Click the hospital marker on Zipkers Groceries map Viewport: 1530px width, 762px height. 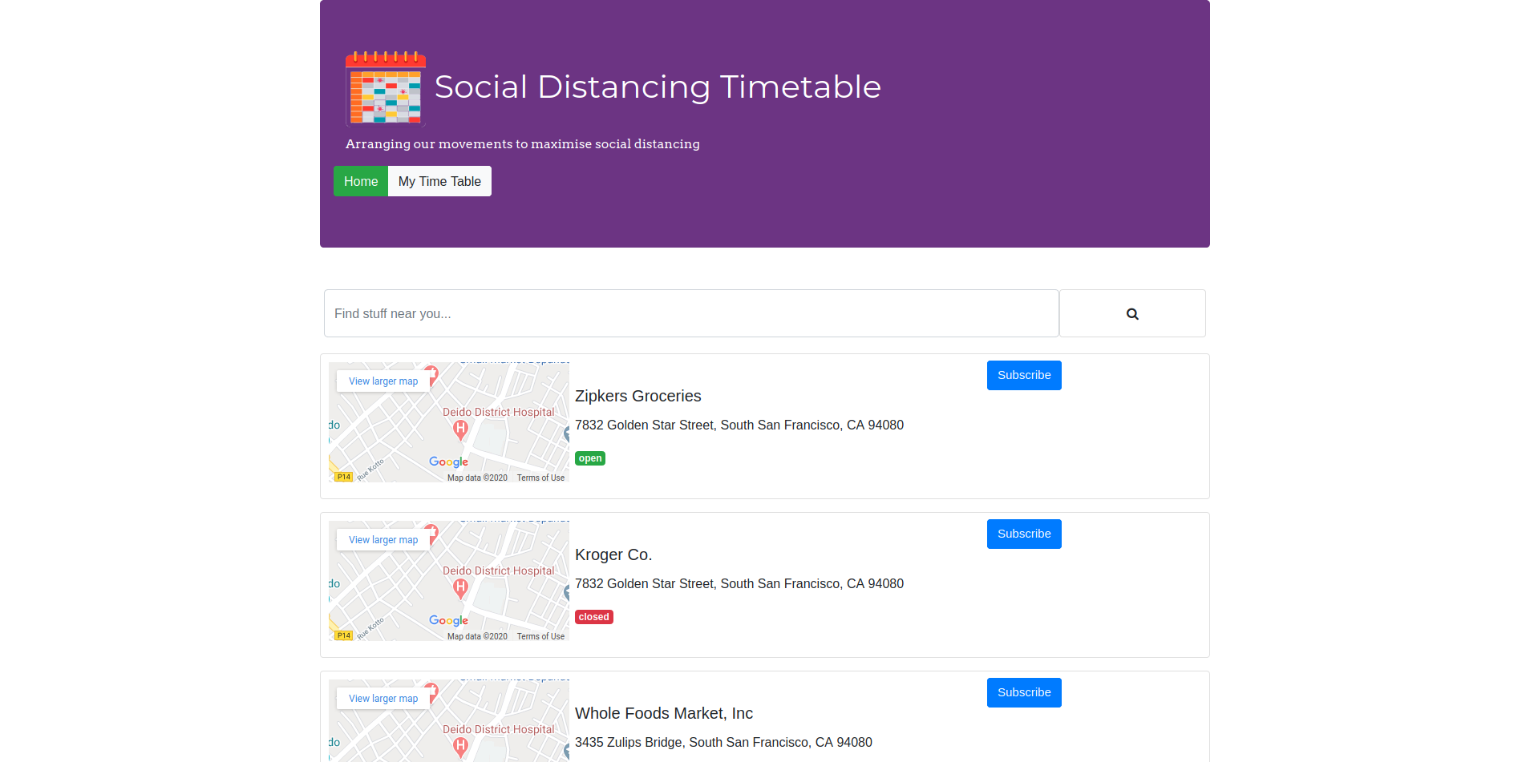[x=460, y=430]
